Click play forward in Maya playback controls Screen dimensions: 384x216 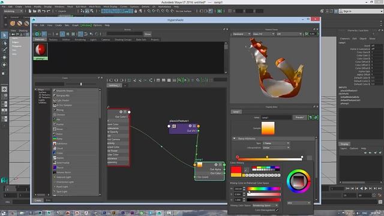click(366, 188)
